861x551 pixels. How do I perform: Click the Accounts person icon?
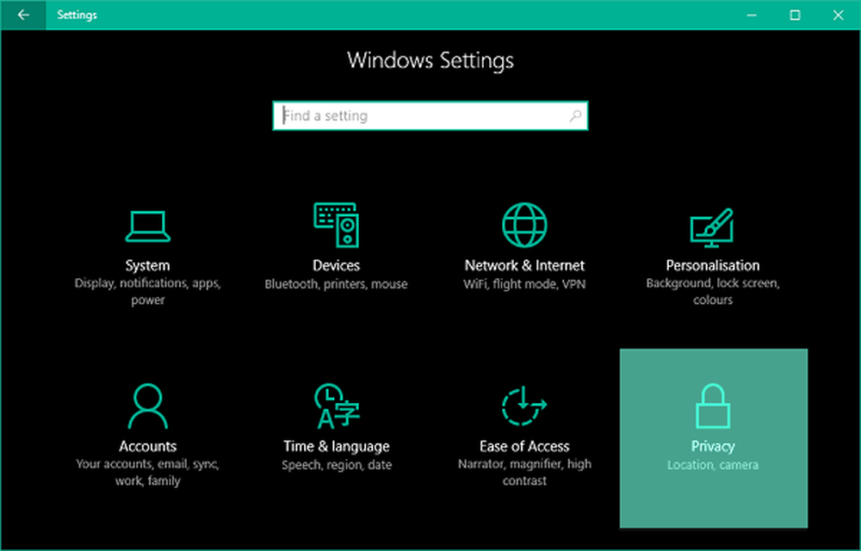coord(147,406)
